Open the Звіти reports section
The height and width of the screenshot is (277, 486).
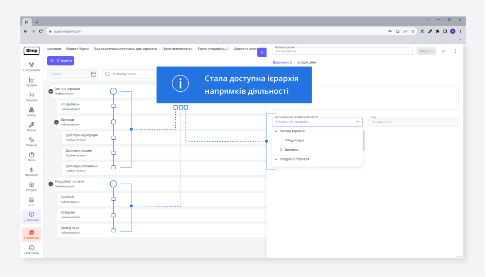coord(32,156)
